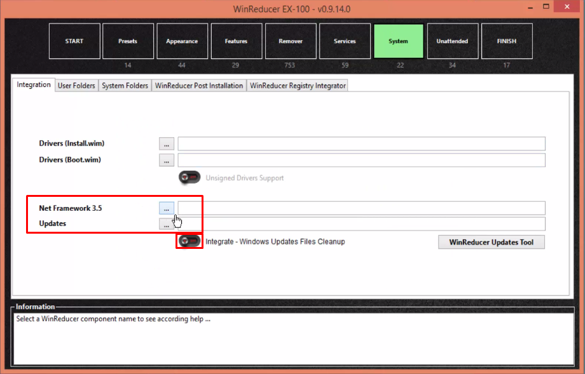
Task: Switch to the User Folders tab
Action: (76, 86)
